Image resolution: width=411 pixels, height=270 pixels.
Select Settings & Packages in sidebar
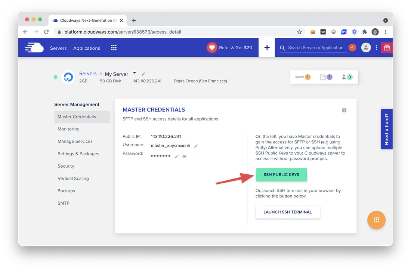[x=78, y=154]
